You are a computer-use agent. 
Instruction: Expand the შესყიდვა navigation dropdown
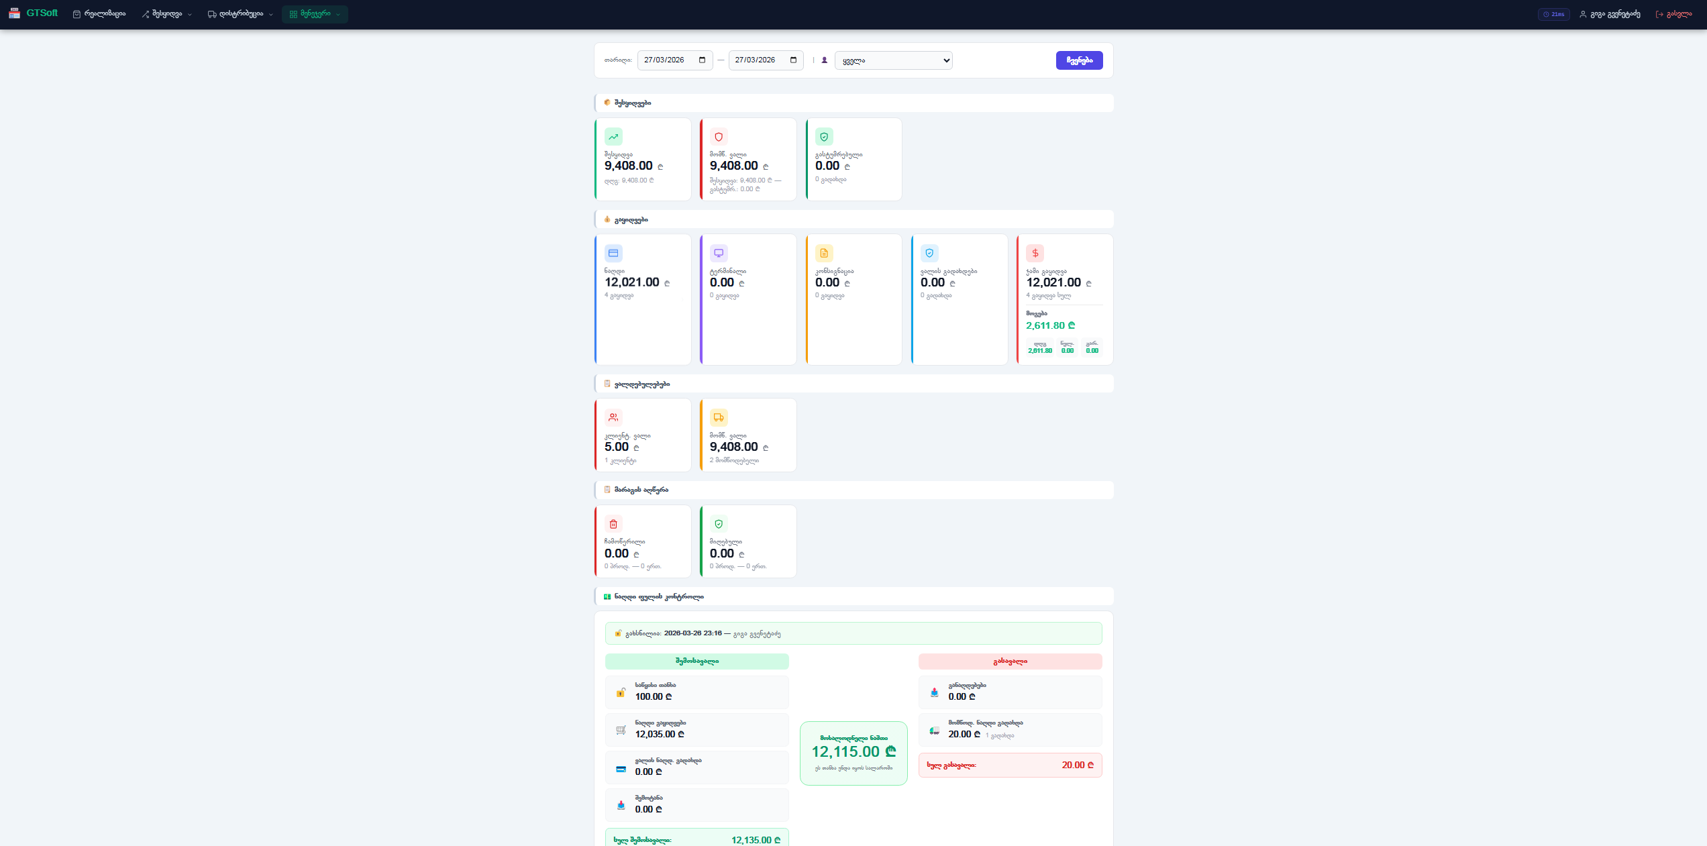pos(167,14)
